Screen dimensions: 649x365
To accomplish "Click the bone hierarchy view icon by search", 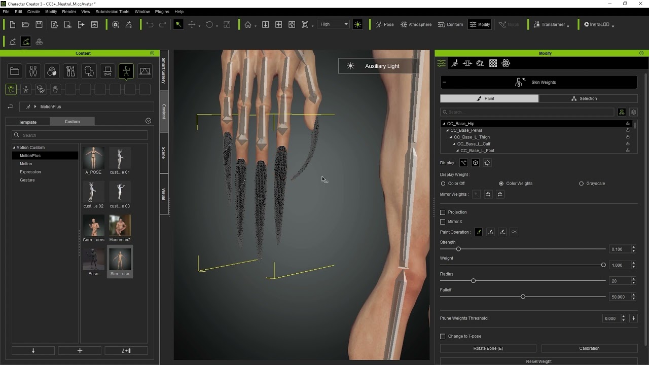I will click(x=622, y=112).
